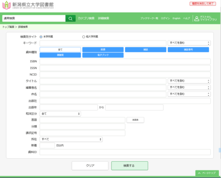Click the 件名 input field
The image size is (221, 178).
tap(103, 94)
